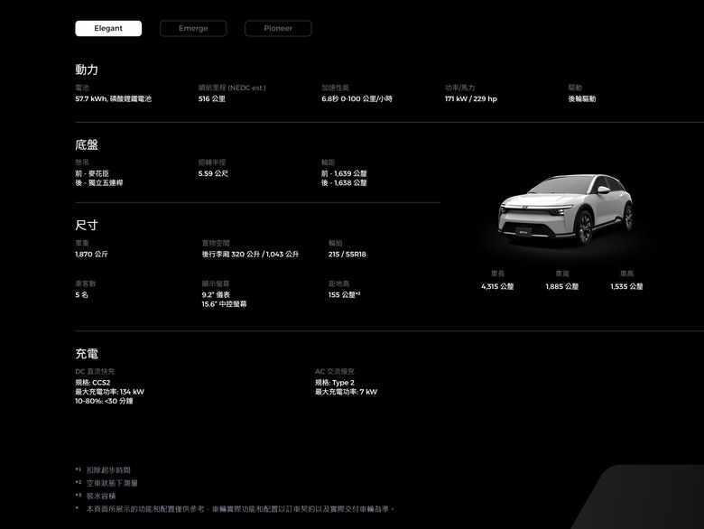Click the 底盤 section heading

pyautogui.click(x=87, y=144)
